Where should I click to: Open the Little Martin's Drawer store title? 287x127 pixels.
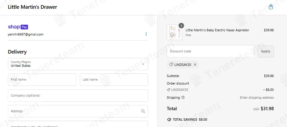(33, 7)
